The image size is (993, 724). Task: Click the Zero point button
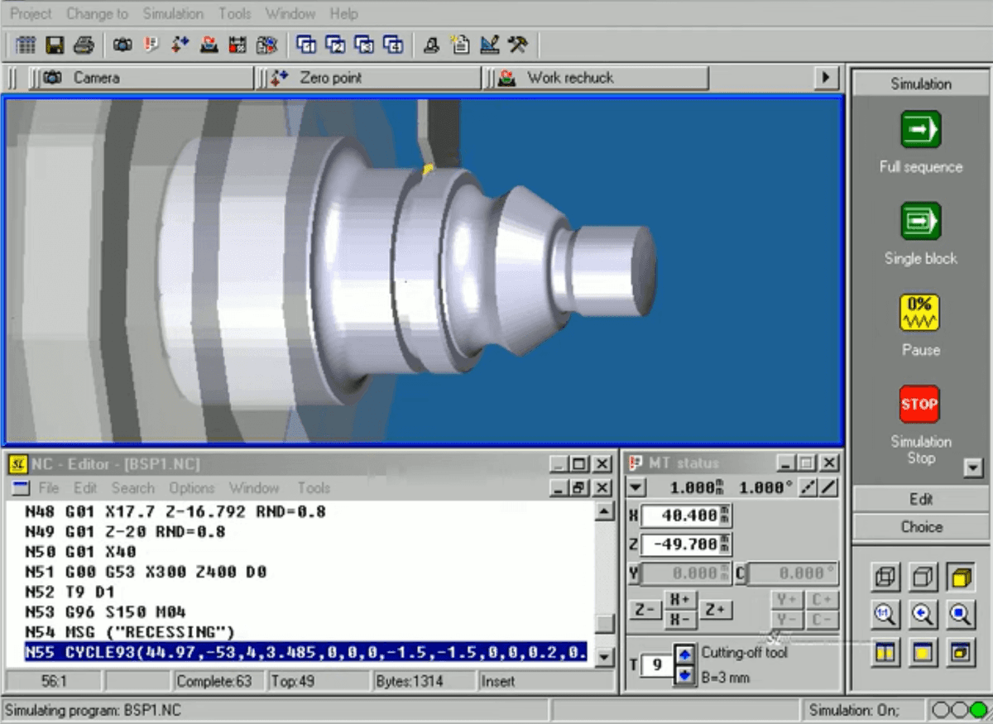tap(331, 78)
